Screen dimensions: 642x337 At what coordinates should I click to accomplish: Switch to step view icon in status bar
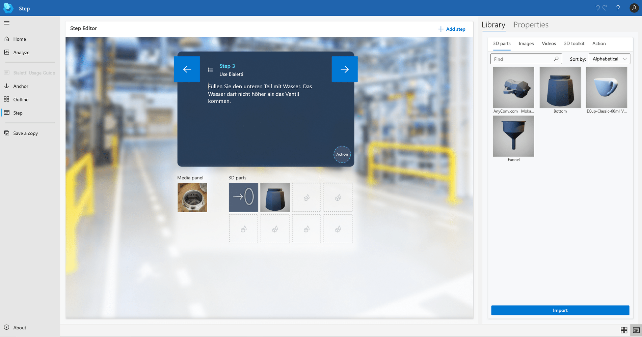pos(636,330)
